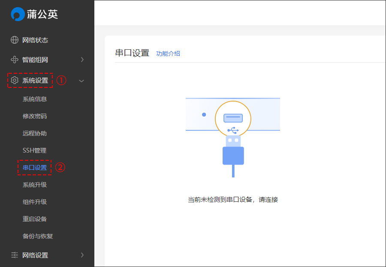Open the 功能介绍 link
The width and height of the screenshot is (386, 267).
(x=168, y=54)
